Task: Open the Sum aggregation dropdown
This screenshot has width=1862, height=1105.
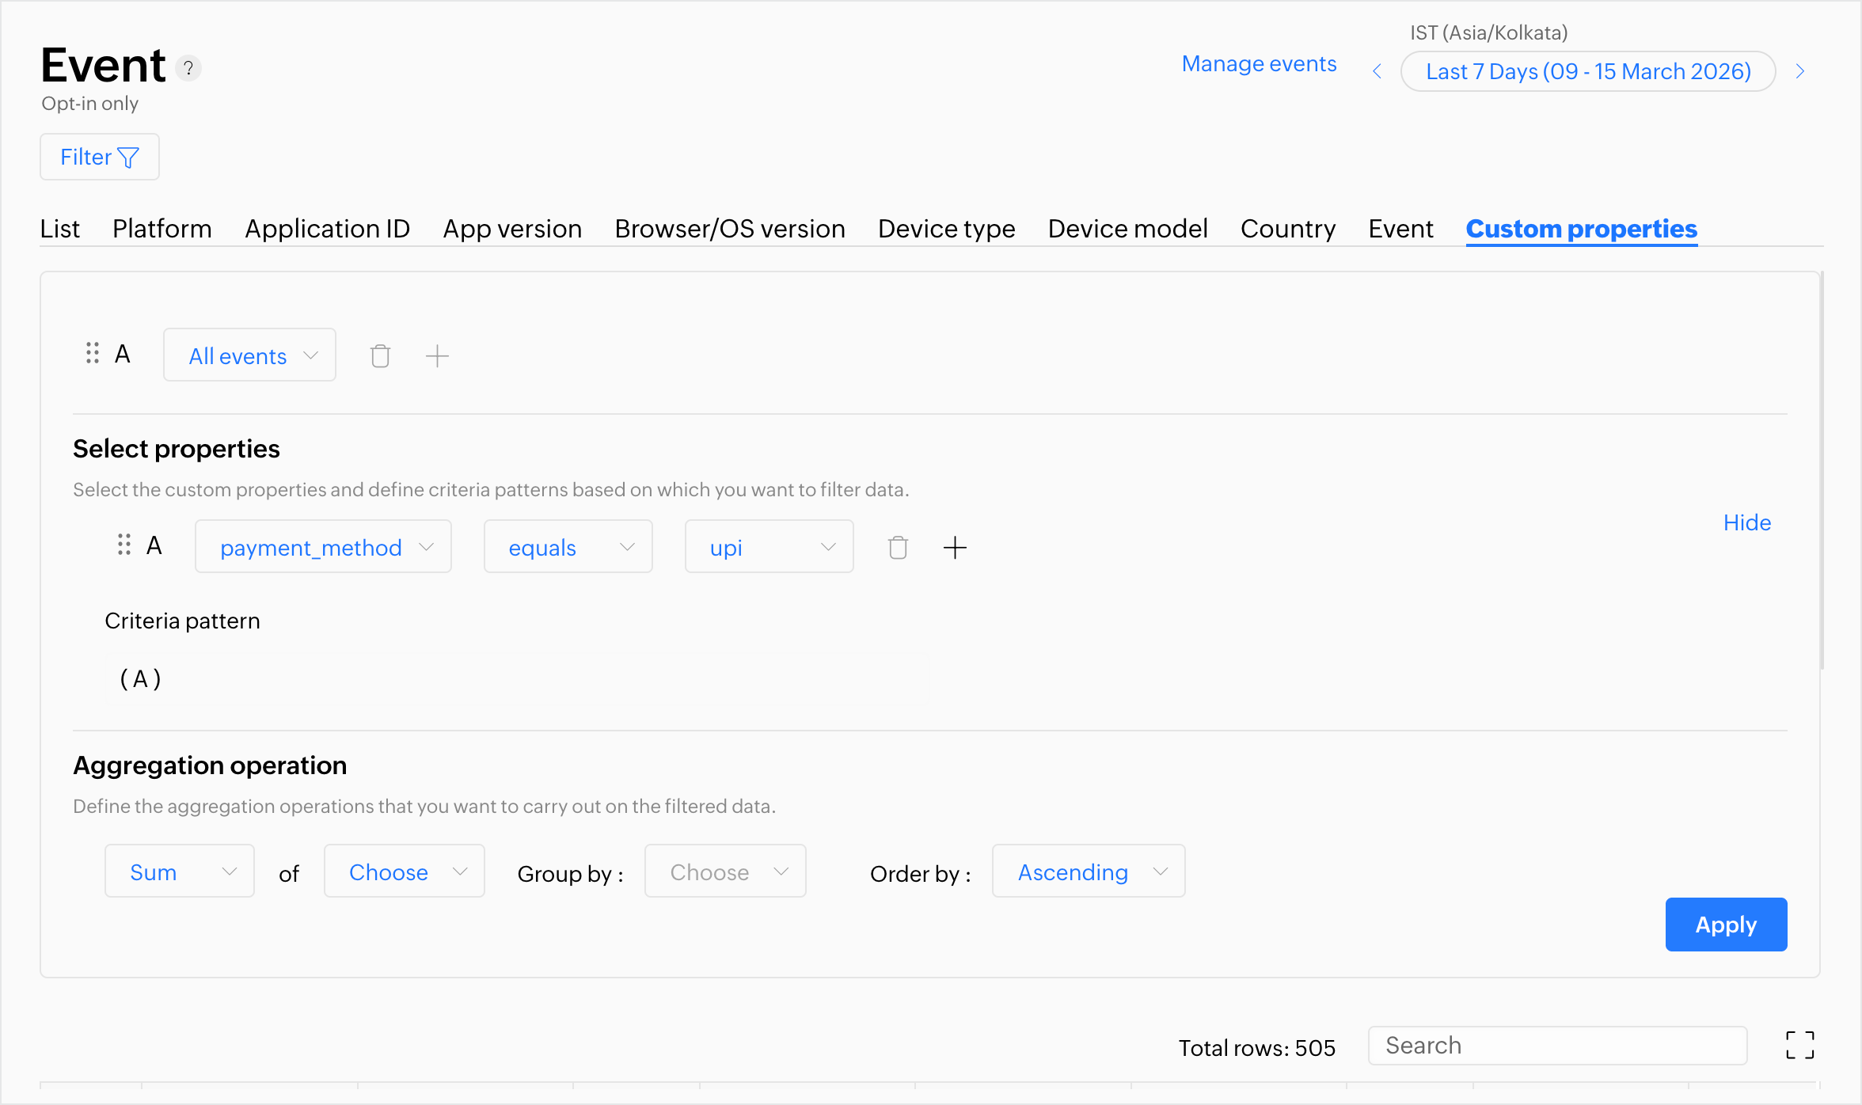Action: 180,871
